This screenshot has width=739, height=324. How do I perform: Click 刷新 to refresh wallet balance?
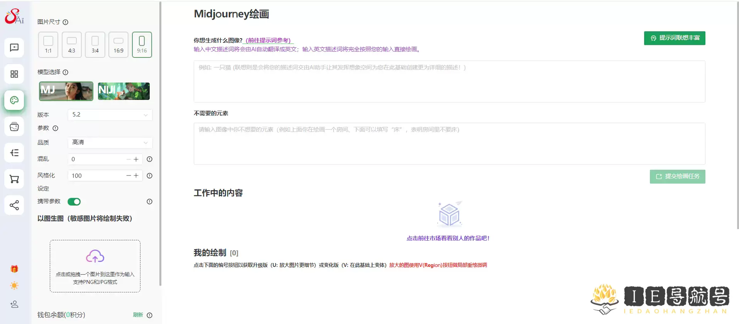click(138, 315)
